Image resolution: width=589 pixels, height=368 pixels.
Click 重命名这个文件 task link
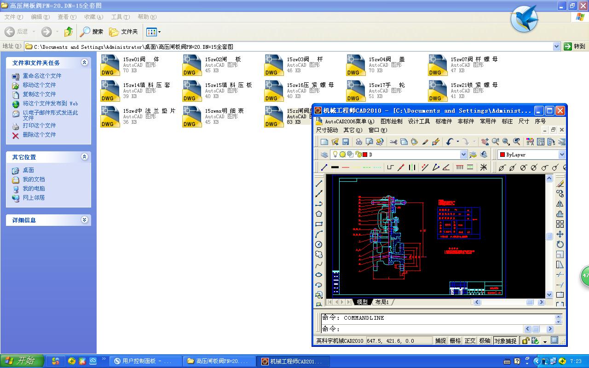42,76
